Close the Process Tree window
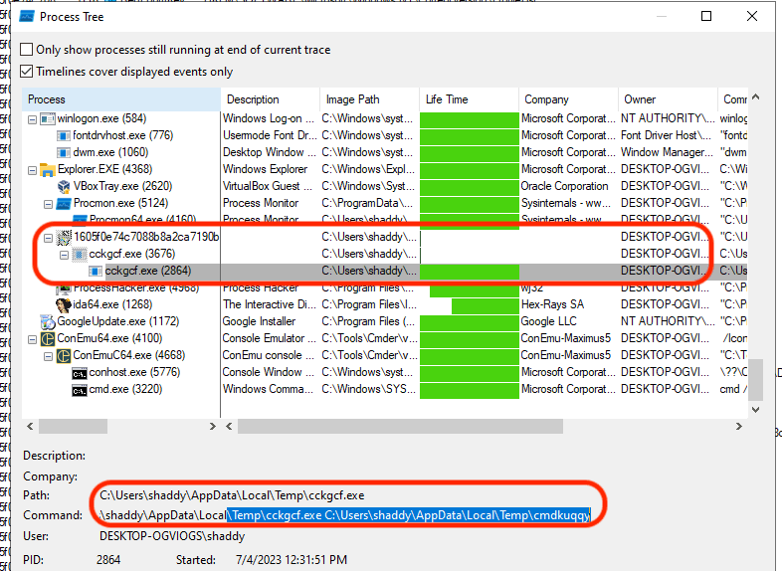 [752, 17]
